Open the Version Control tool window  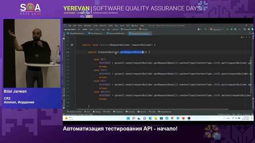click(x=75, y=112)
